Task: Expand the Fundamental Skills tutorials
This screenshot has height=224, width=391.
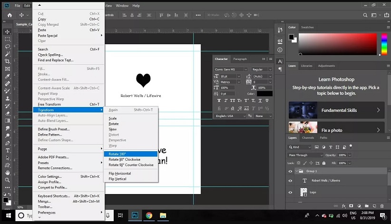Action: [337, 110]
